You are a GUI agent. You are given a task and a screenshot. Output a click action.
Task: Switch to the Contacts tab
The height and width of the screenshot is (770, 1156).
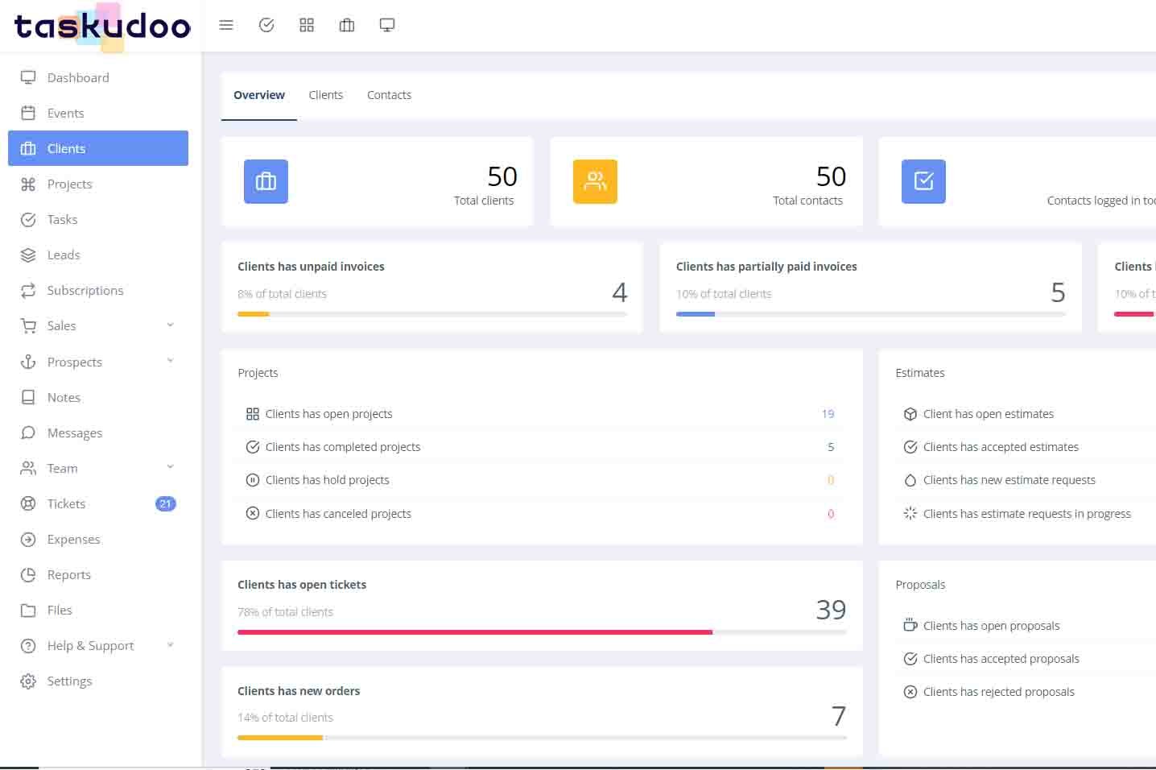click(x=389, y=95)
